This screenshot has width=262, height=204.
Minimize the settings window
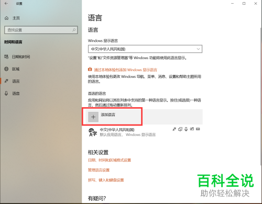(x=232, y=4)
